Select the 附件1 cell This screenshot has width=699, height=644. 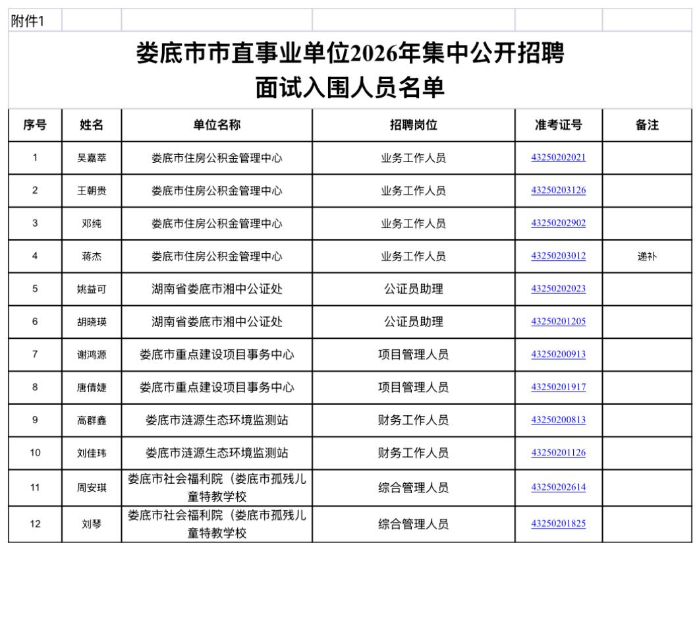point(35,20)
